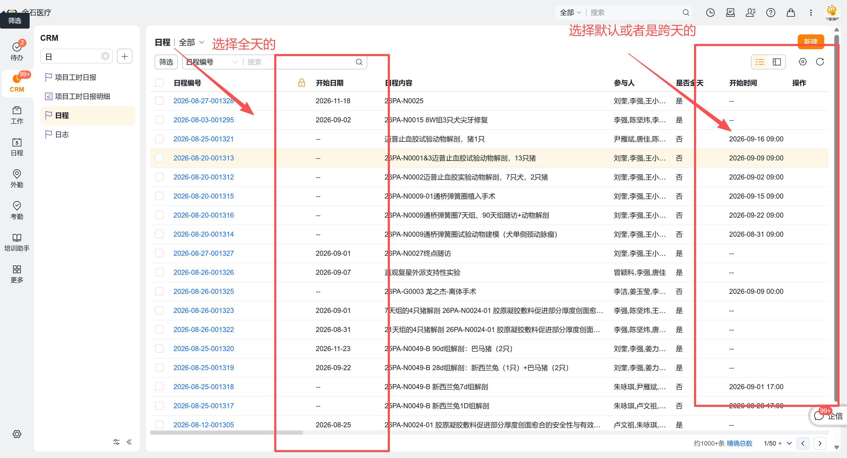847x458 pixels.
Task: Collapse the CRM side panel
Action: click(129, 442)
